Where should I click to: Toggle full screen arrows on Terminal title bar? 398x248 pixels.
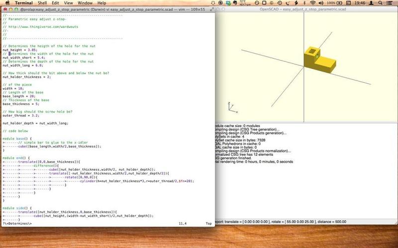click(x=212, y=9)
